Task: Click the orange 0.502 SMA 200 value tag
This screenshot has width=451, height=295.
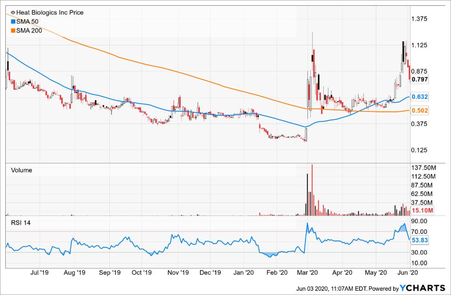Action: tap(419, 111)
